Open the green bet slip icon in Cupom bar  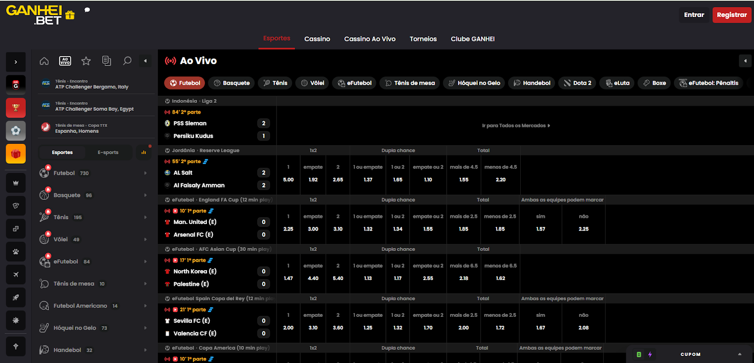[639, 355]
